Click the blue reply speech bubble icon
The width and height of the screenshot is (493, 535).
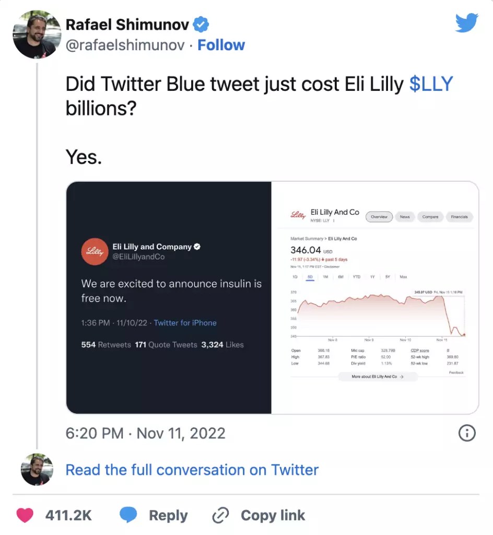pos(128,515)
